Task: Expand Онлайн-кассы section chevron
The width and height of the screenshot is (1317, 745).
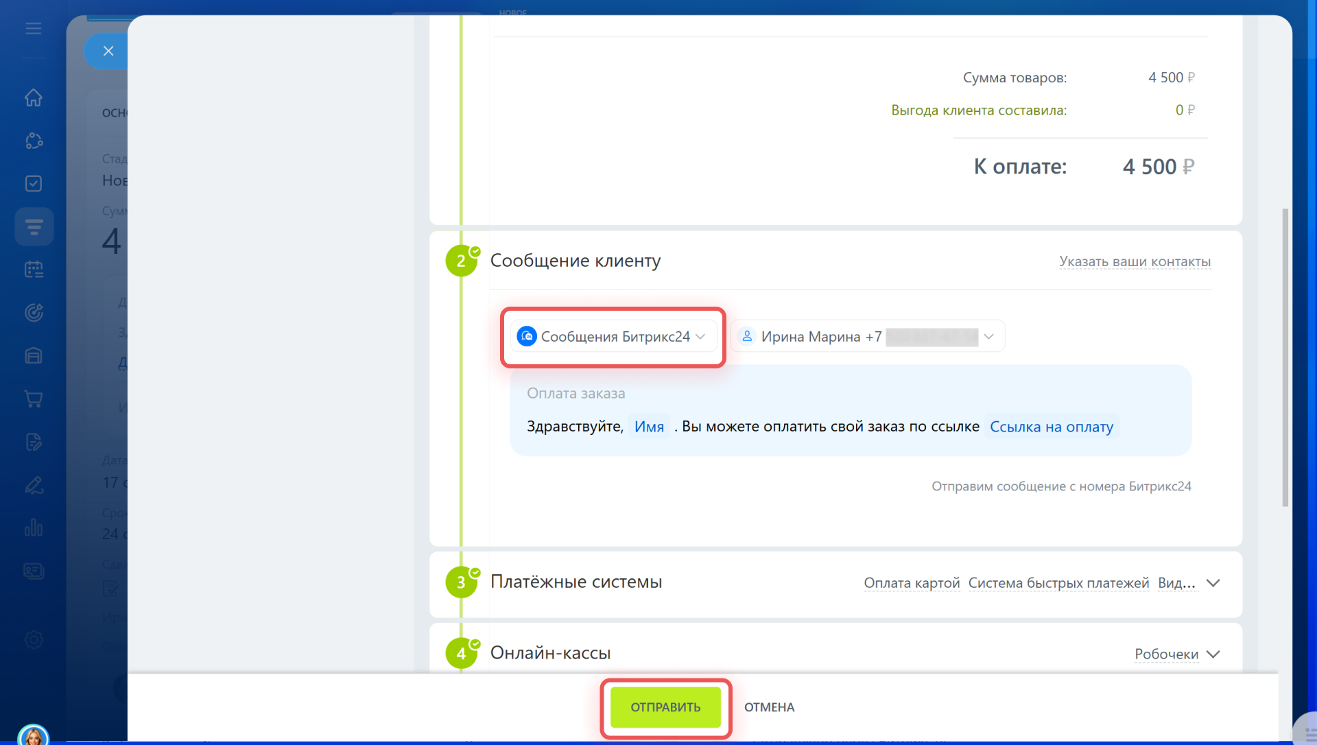Action: (x=1213, y=654)
